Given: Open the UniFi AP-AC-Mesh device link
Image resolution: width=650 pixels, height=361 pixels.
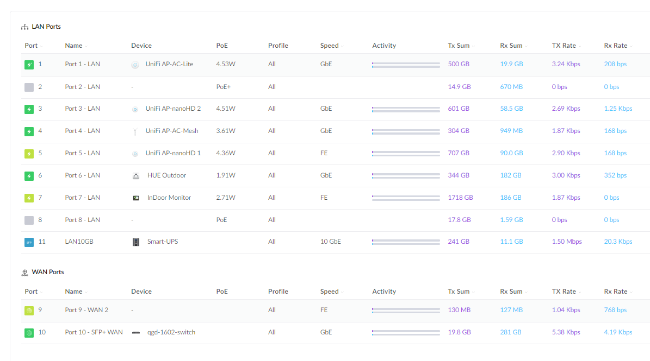Looking at the screenshot, I should [x=172, y=131].
